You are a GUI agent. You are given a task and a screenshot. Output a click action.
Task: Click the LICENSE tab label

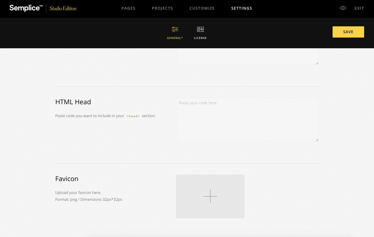[200, 38]
